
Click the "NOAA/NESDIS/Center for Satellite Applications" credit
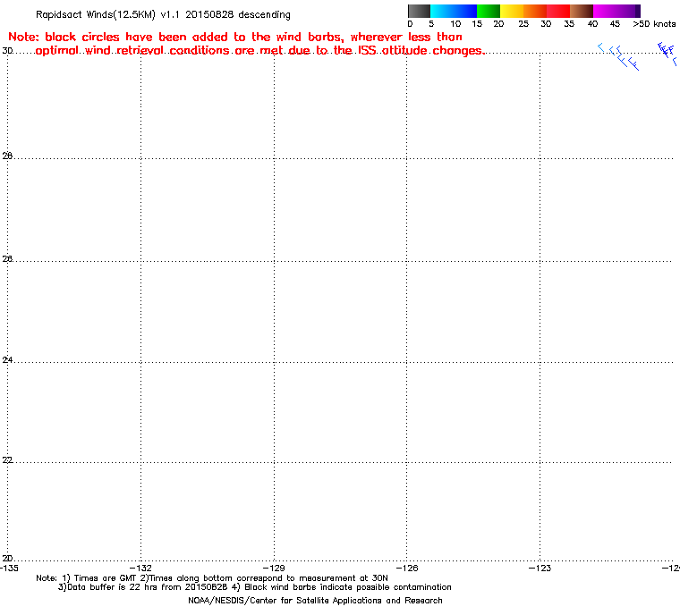click(x=315, y=601)
